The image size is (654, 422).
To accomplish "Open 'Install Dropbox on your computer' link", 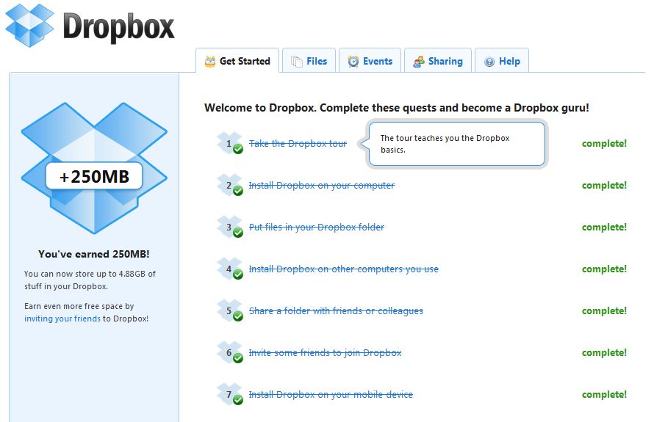I will 322,186.
